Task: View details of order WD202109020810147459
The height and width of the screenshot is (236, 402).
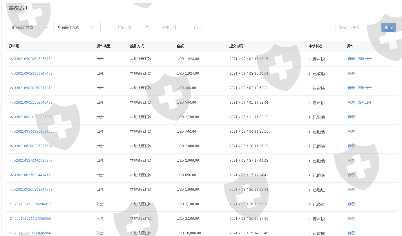Action: (351, 73)
